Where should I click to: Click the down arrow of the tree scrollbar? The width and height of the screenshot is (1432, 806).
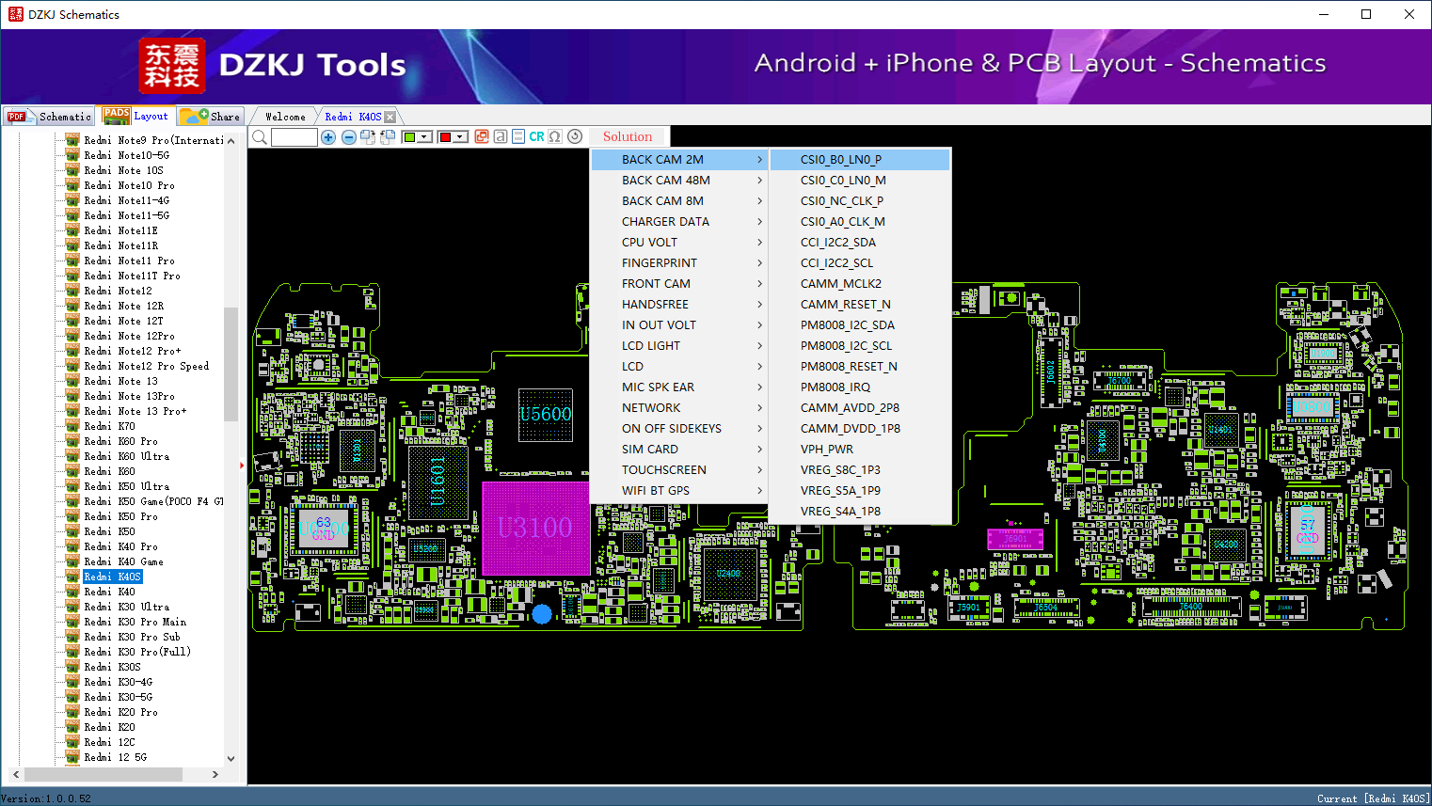click(x=231, y=758)
